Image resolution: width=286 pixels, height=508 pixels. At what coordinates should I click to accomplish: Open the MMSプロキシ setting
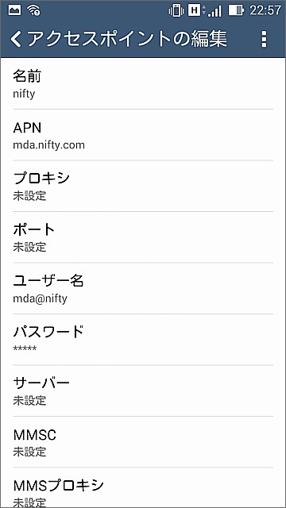143,488
